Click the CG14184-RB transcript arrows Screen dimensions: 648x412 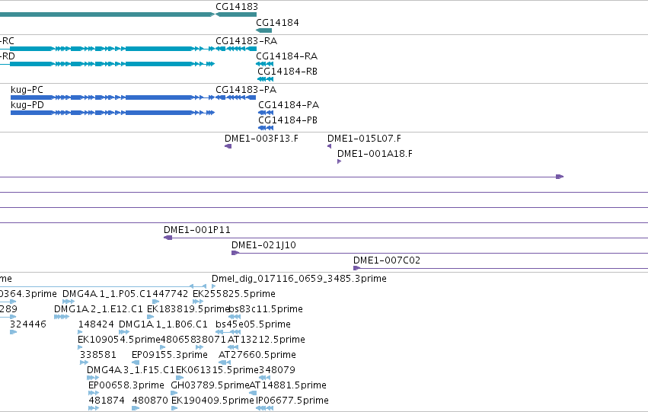coord(265,79)
